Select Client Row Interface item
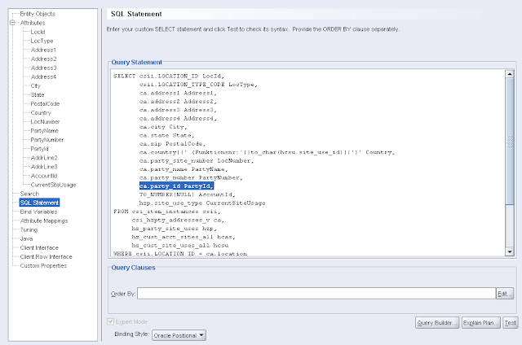The height and width of the screenshot is (345, 522). coord(46,256)
